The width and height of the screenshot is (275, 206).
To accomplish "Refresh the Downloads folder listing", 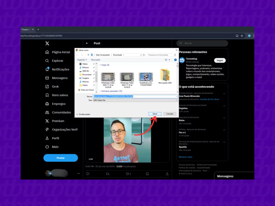I will [x=144, y=55].
